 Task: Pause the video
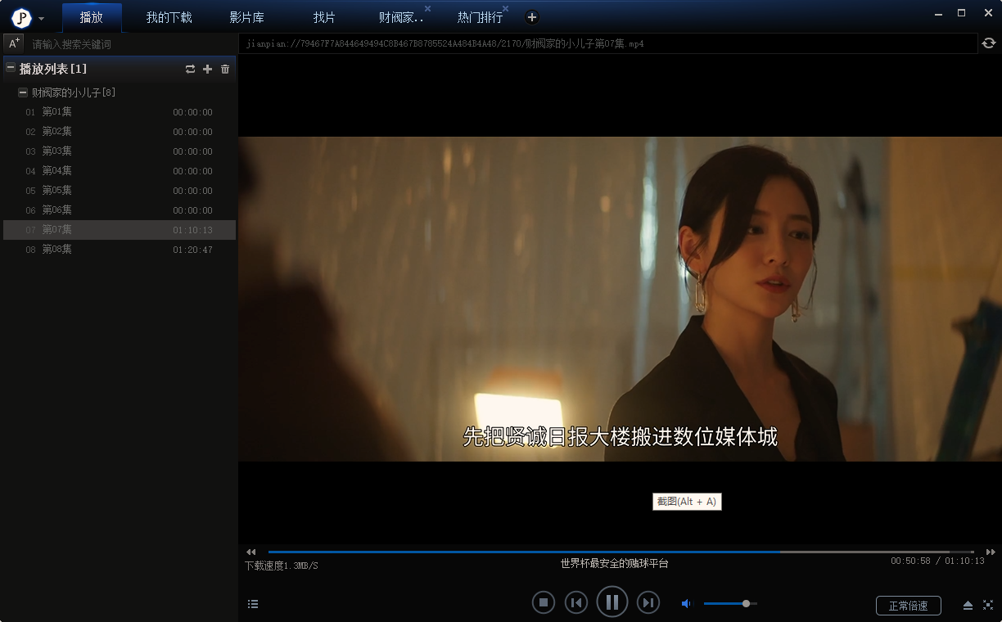[612, 602]
